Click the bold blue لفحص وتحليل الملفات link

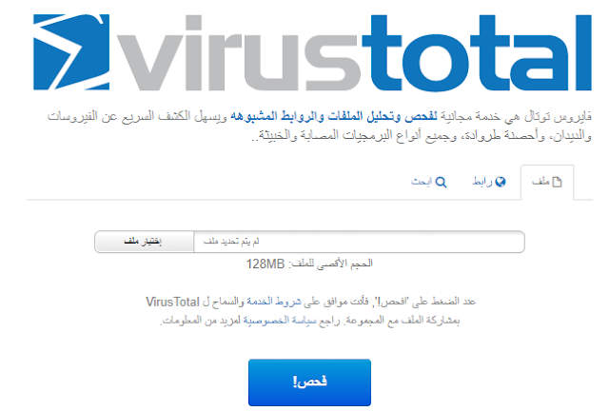pos(334,116)
